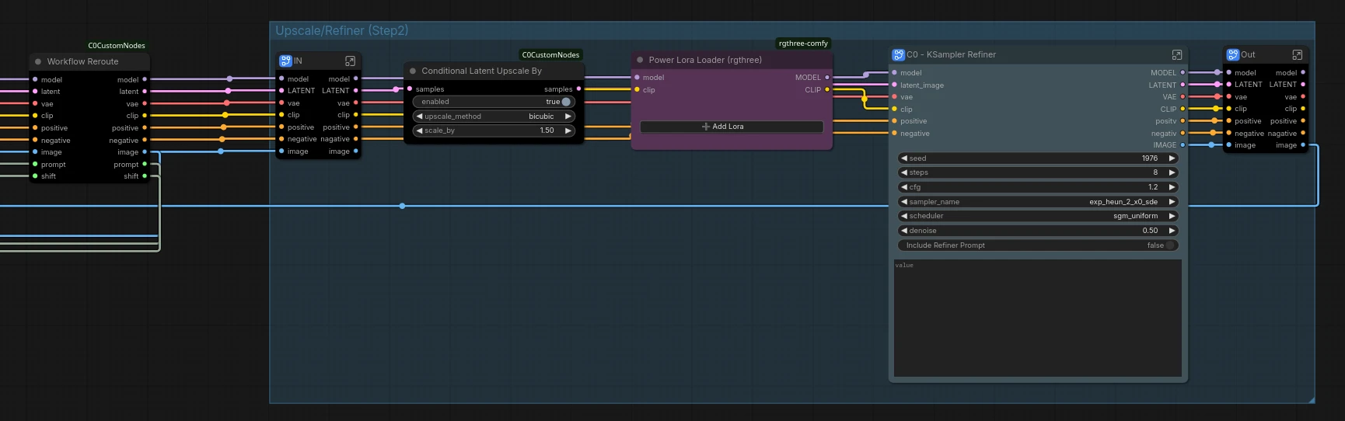Click the subgraph icon on the IN node
Viewport: 1345px width, 421px height.
[x=285, y=61]
